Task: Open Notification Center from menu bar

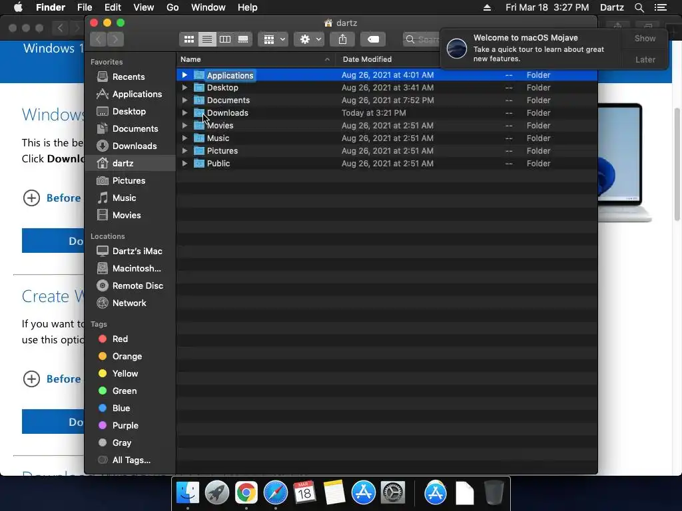Action: pos(661,7)
